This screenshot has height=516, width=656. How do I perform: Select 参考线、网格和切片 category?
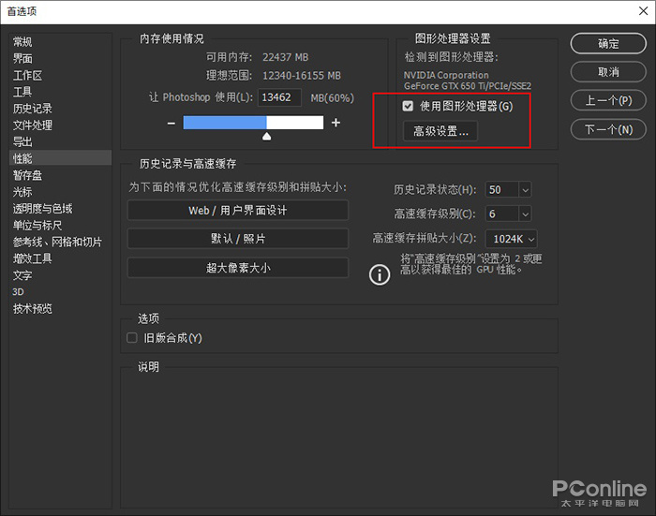57,243
